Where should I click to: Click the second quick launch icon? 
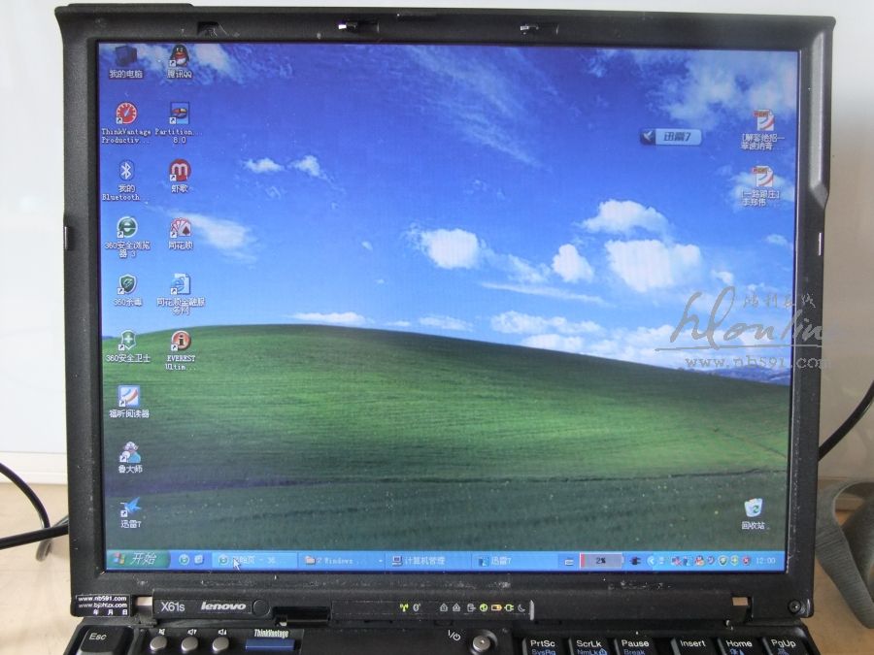(198, 560)
